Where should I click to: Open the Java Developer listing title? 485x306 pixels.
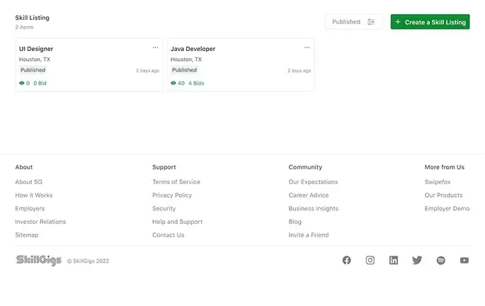tap(193, 49)
